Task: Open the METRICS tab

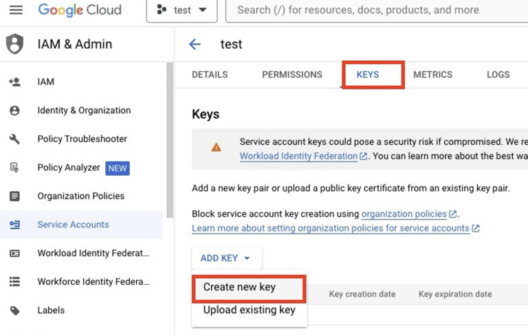Action: pyautogui.click(x=432, y=74)
